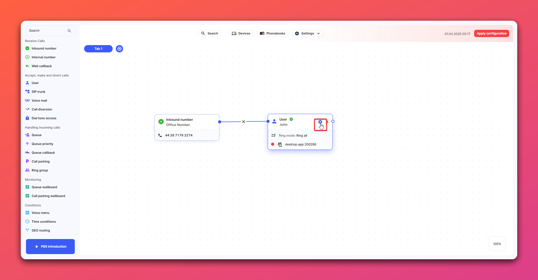Image resolution: width=538 pixels, height=280 pixels.
Task: Delete the connection between nodes via X
Action: [244, 122]
